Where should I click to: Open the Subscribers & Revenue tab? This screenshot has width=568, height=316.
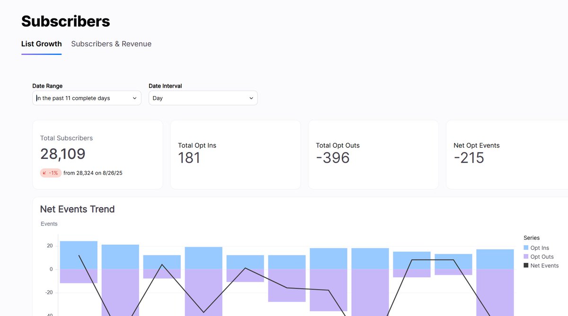(x=111, y=44)
